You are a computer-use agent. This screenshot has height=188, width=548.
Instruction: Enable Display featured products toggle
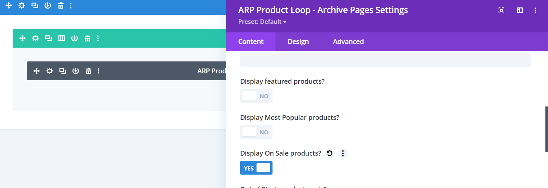(256, 96)
